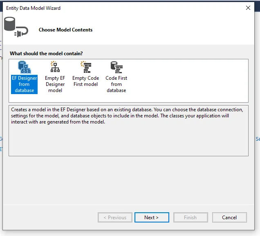Viewport: 260px width, 236px height.
Task: Click the 'Empty EF Designer model' text label
Action: (x=55, y=84)
